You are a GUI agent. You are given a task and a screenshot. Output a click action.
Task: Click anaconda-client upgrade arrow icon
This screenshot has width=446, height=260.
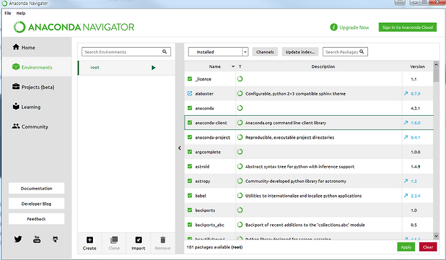(x=406, y=123)
